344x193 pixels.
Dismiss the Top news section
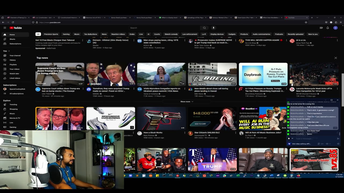click(x=336, y=58)
